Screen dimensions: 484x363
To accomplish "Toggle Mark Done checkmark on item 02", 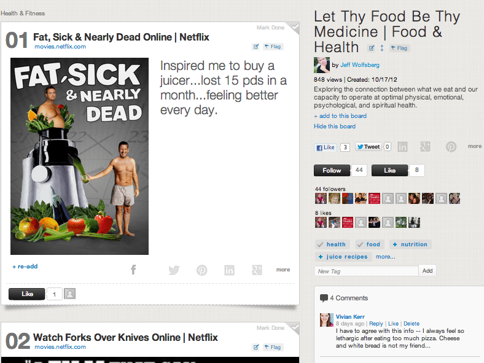I will (x=295, y=328).
